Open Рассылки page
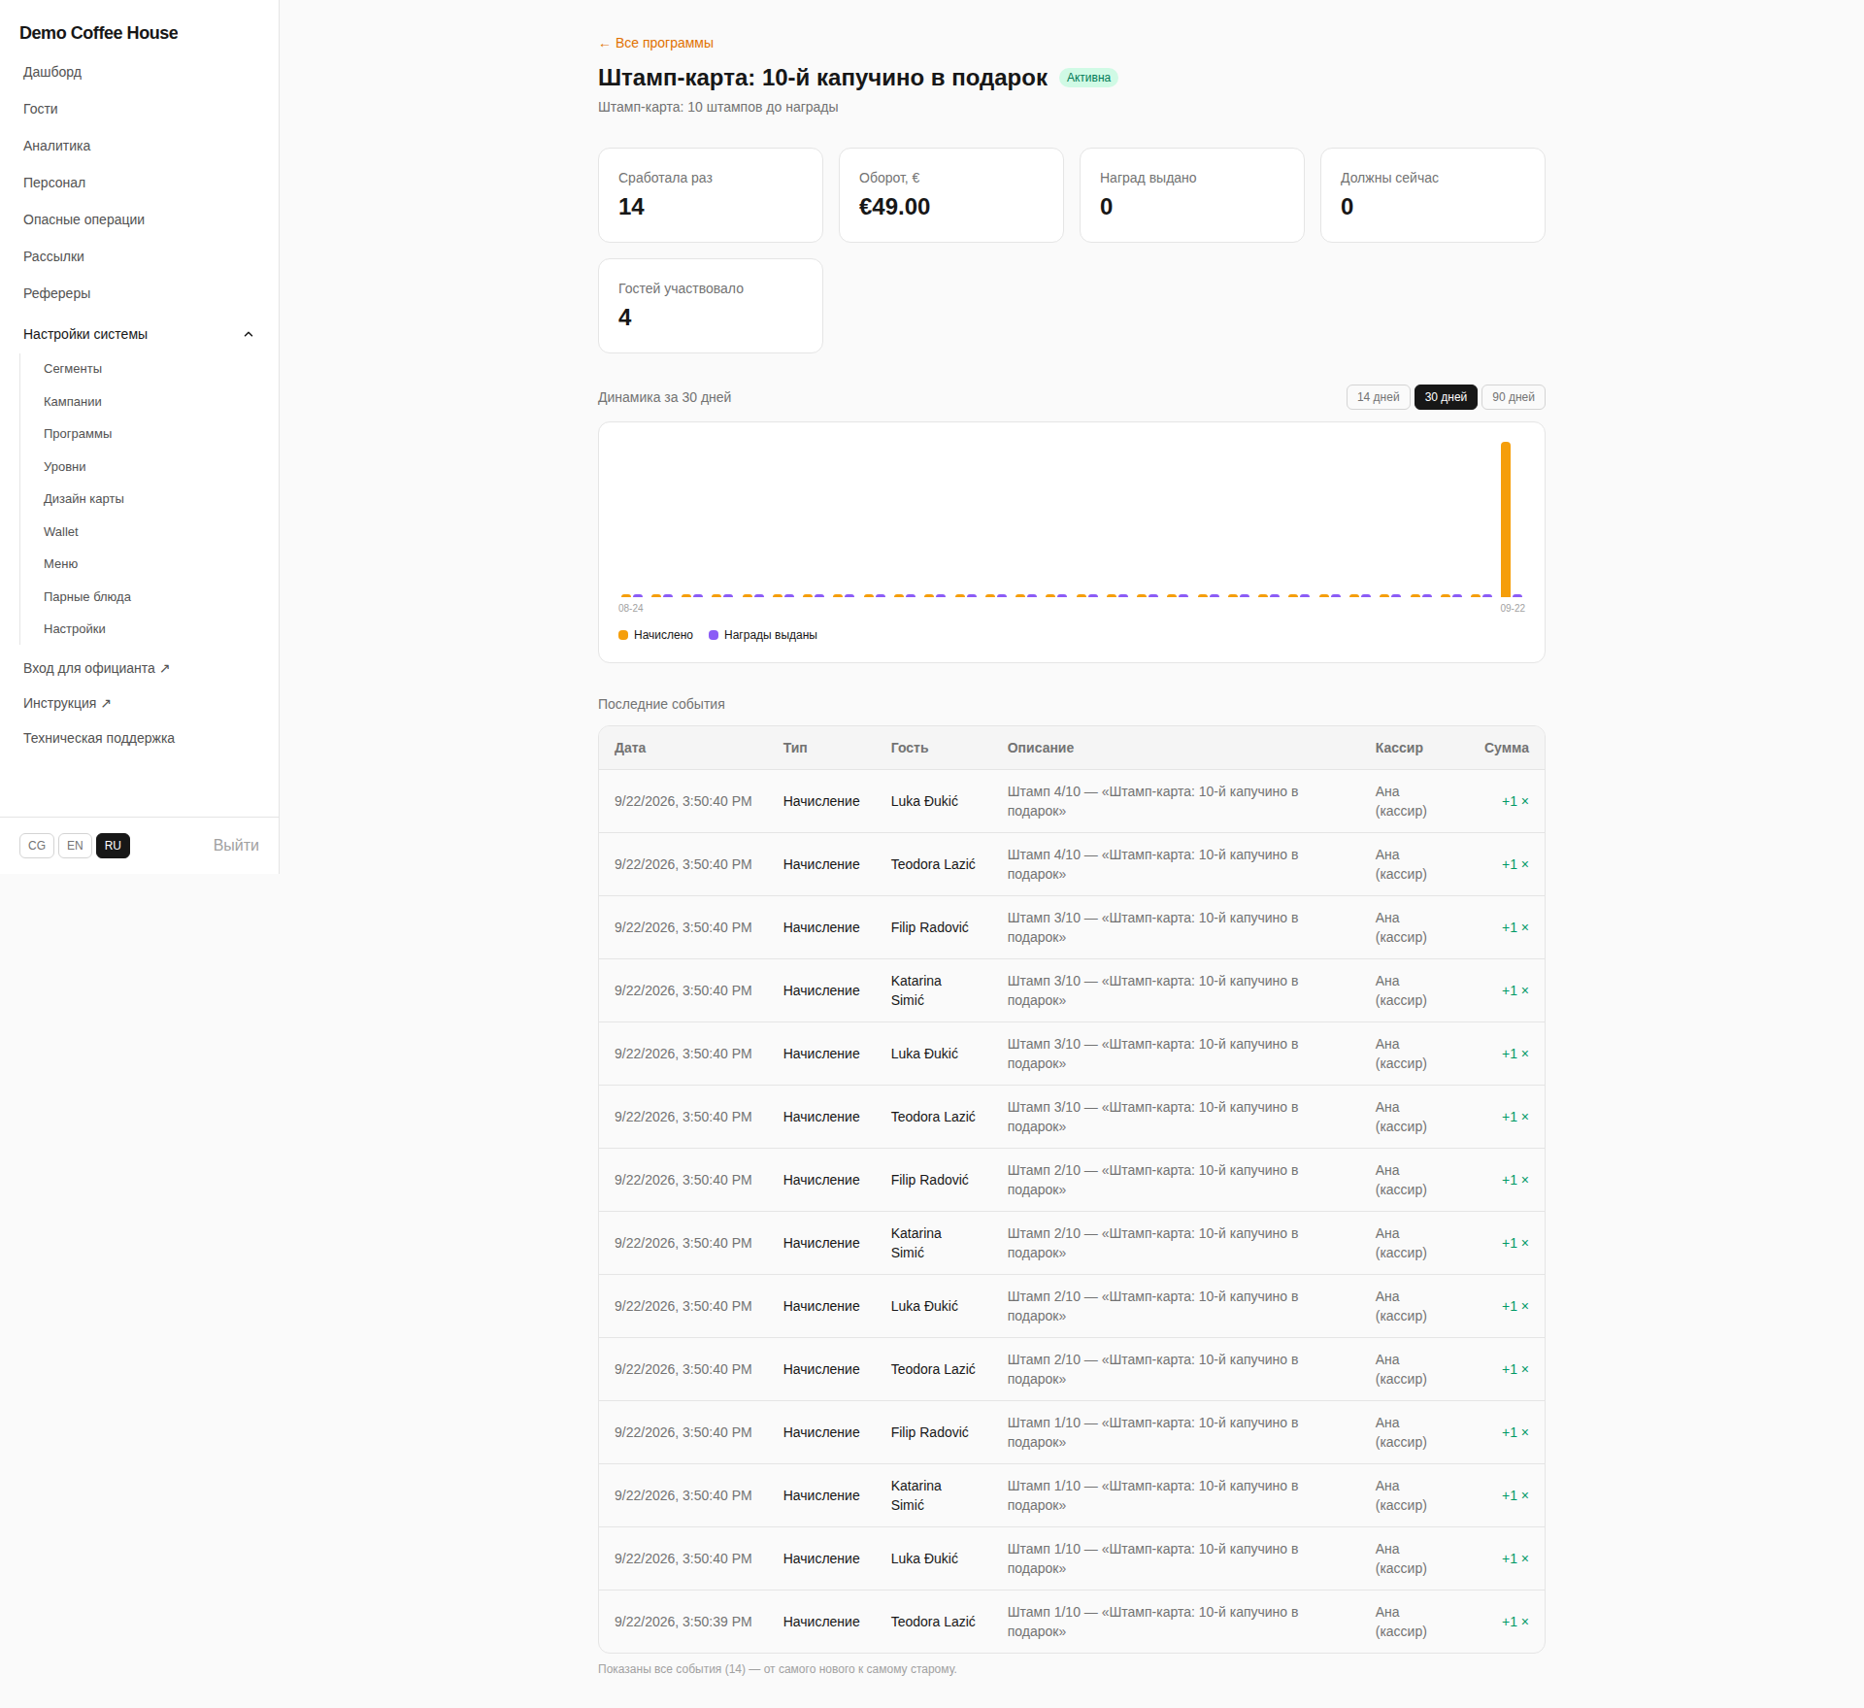 click(54, 256)
